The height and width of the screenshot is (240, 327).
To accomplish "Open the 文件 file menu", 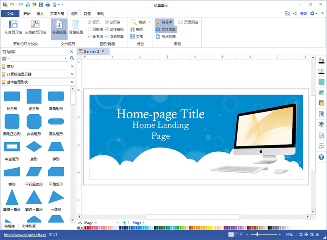I will click(x=10, y=13).
